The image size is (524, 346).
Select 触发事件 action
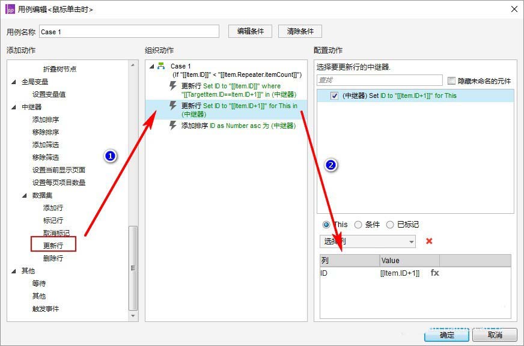pyautogui.click(x=46, y=309)
